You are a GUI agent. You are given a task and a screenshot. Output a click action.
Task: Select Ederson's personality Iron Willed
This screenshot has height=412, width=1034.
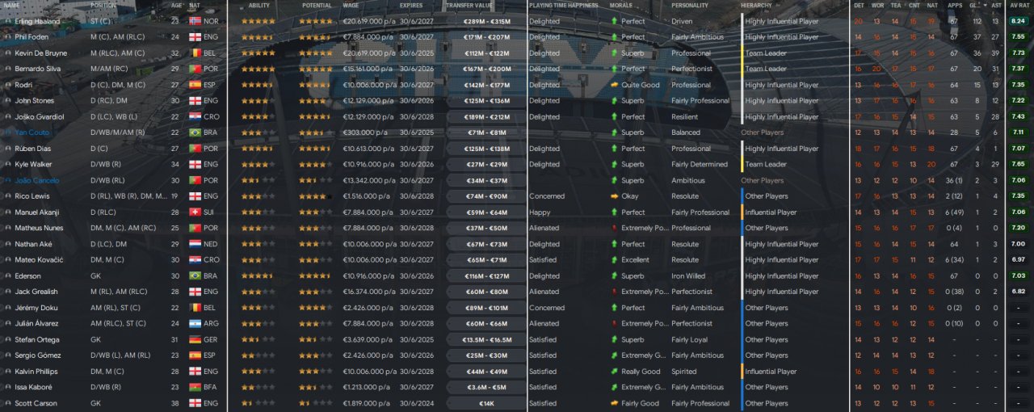tap(688, 276)
